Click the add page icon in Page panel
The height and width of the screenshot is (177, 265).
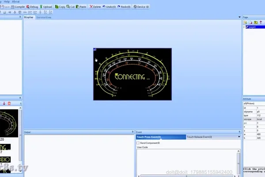[246, 23]
